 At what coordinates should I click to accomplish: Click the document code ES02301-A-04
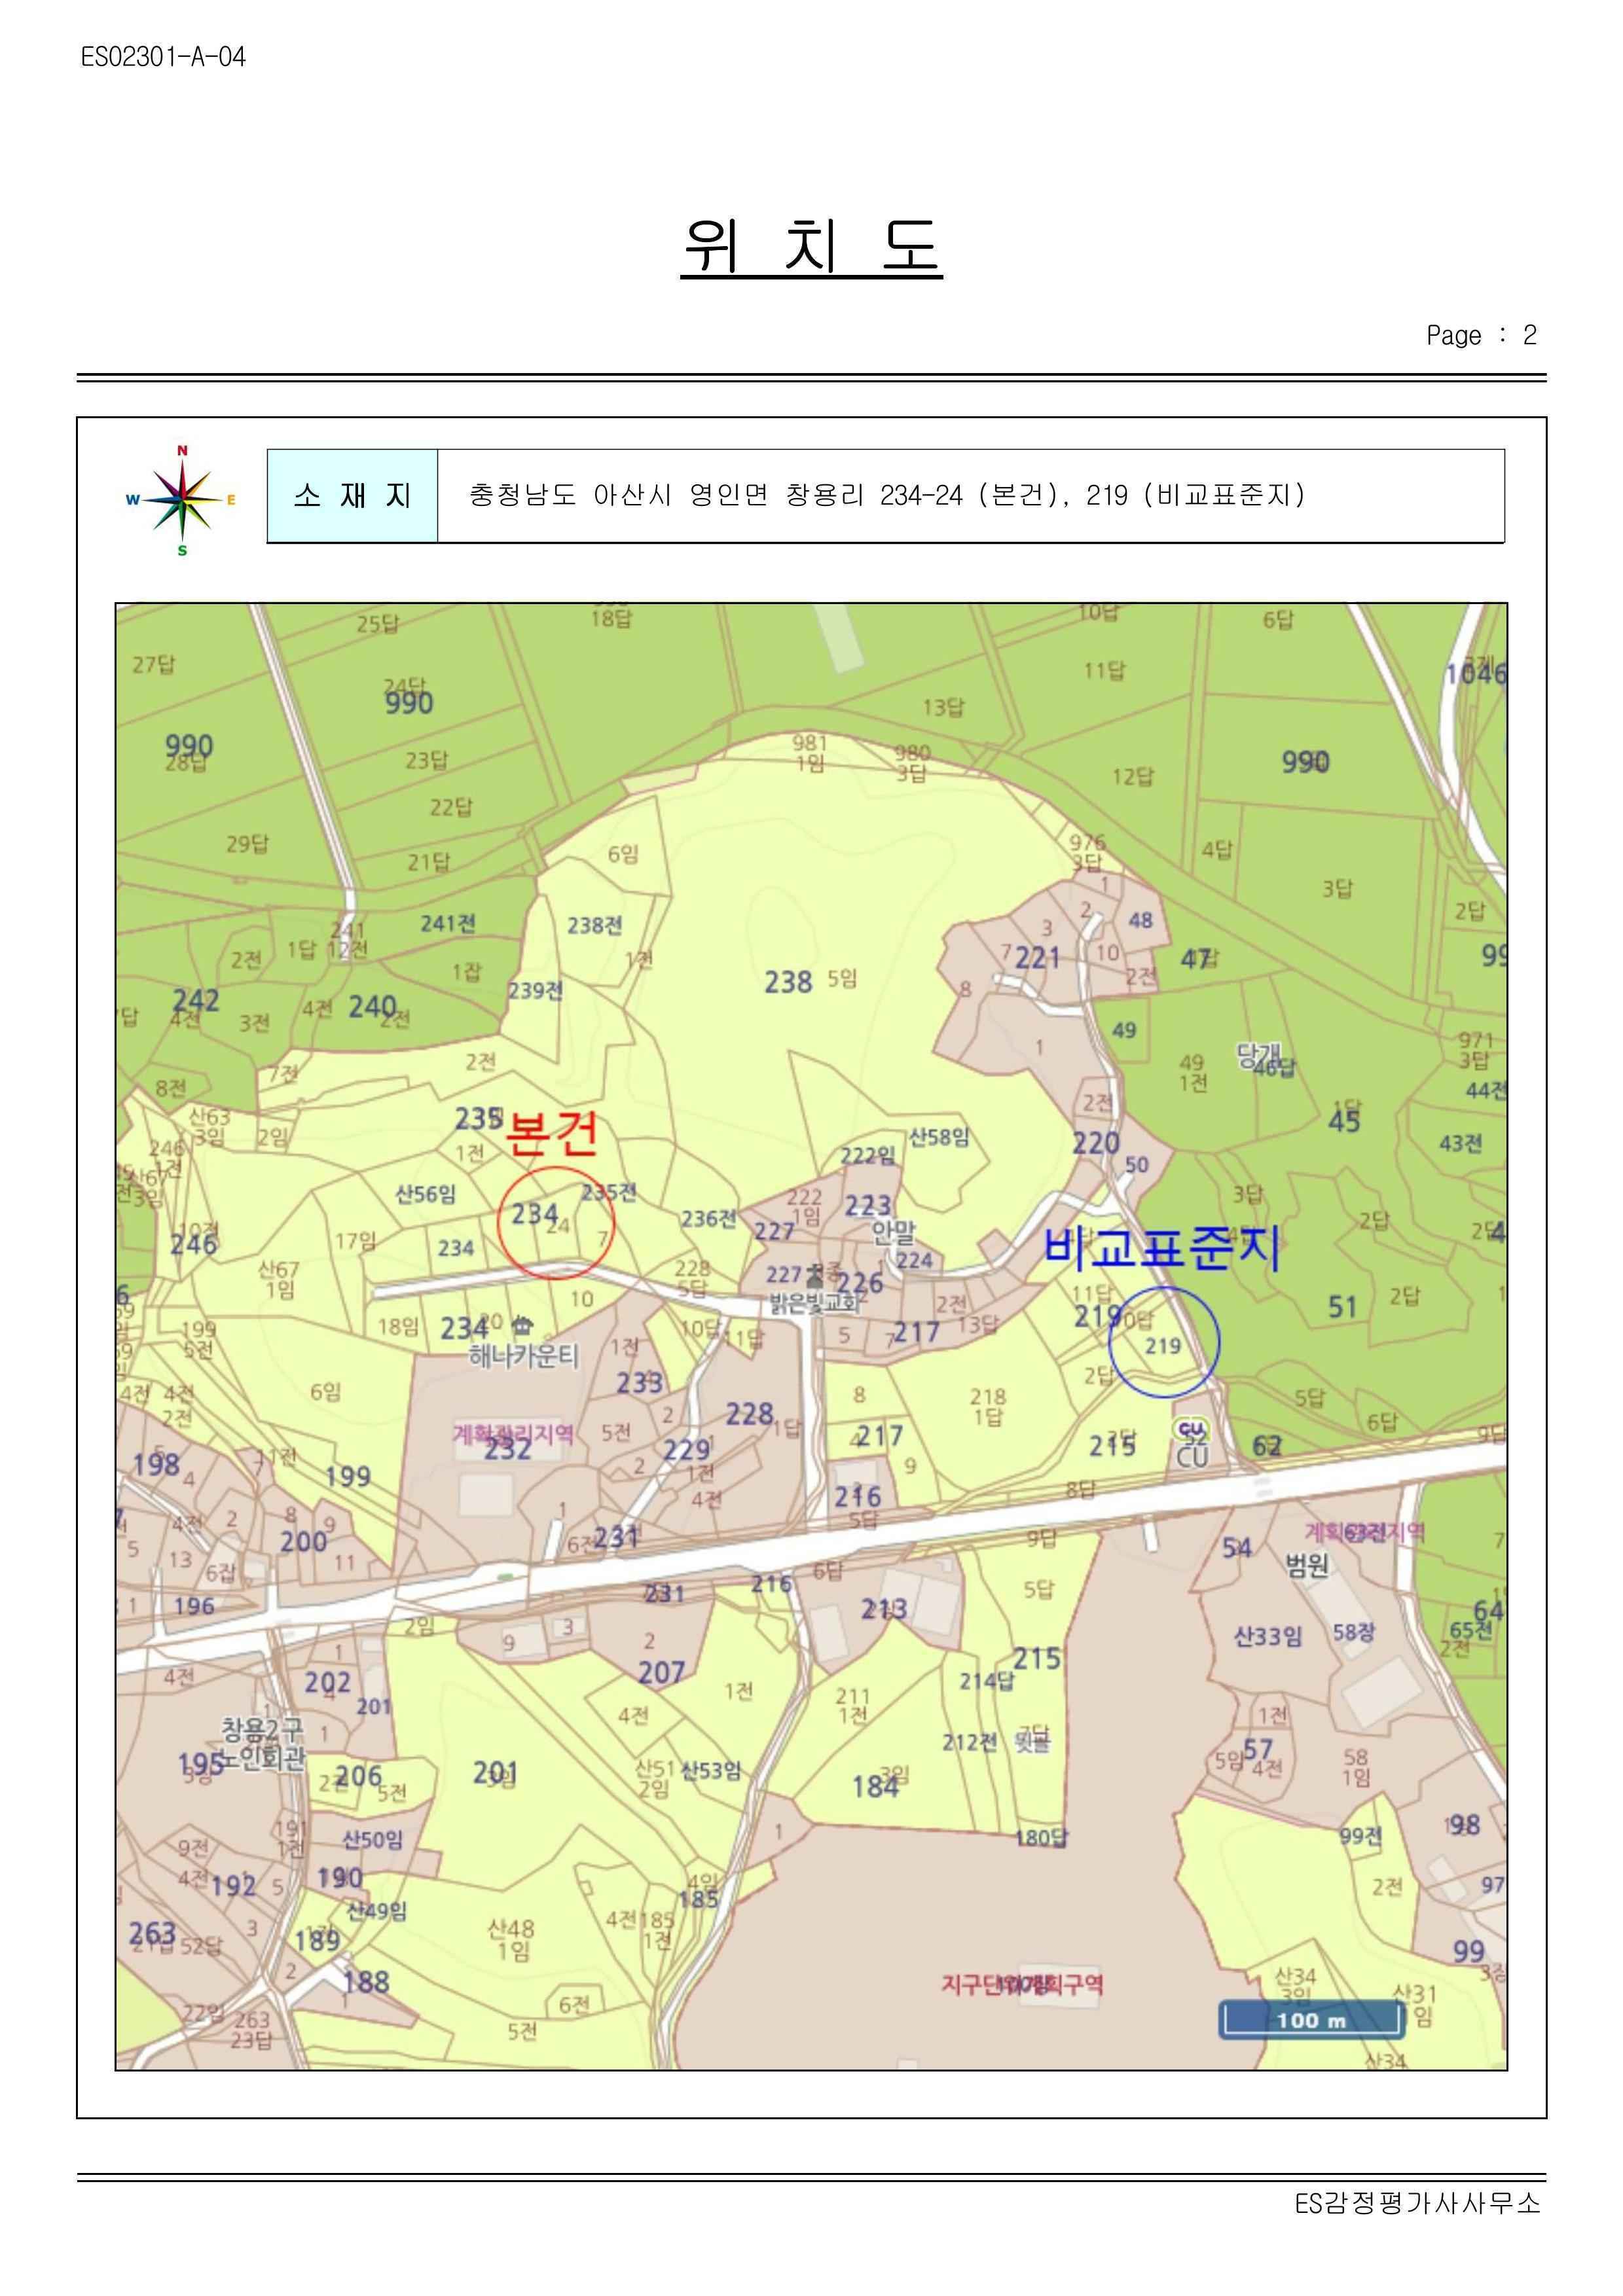click(x=163, y=57)
